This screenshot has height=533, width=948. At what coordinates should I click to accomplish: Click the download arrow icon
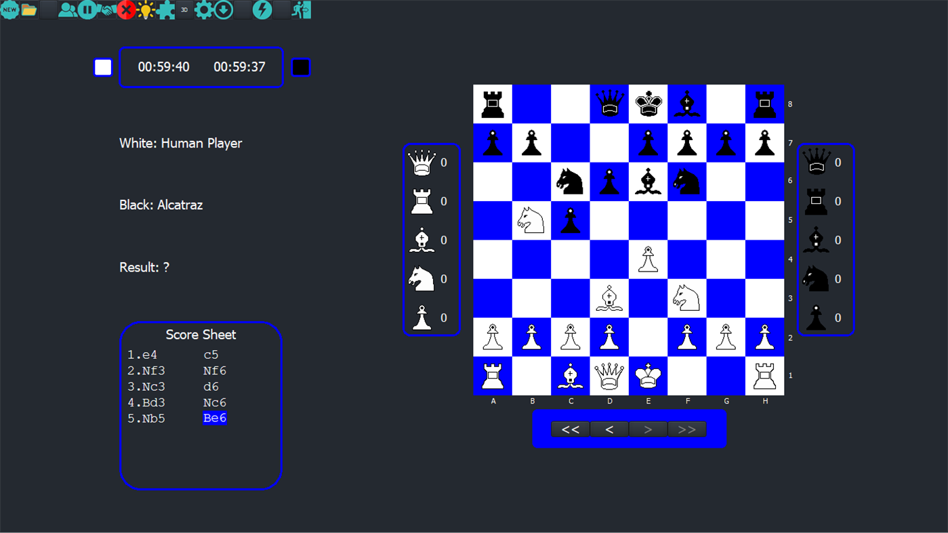pyautogui.click(x=223, y=10)
